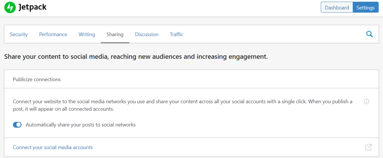Switch to the Security tab
The height and width of the screenshot is (158, 383).
(x=19, y=34)
